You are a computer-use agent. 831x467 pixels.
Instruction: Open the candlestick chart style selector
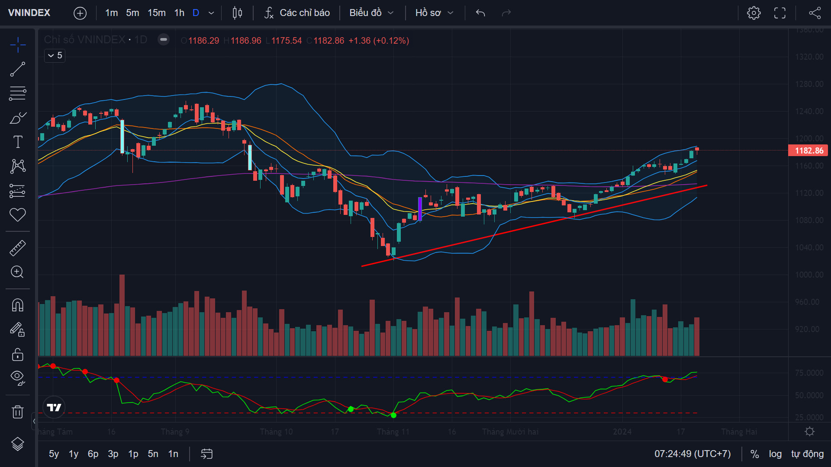(x=237, y=13)
